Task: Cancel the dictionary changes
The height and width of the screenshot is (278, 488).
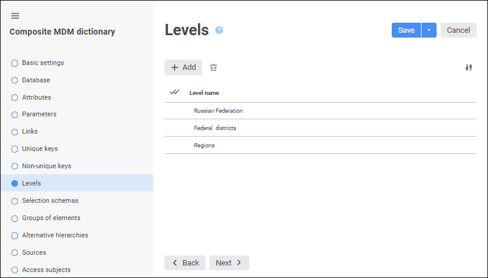Action: coord(458,30)
